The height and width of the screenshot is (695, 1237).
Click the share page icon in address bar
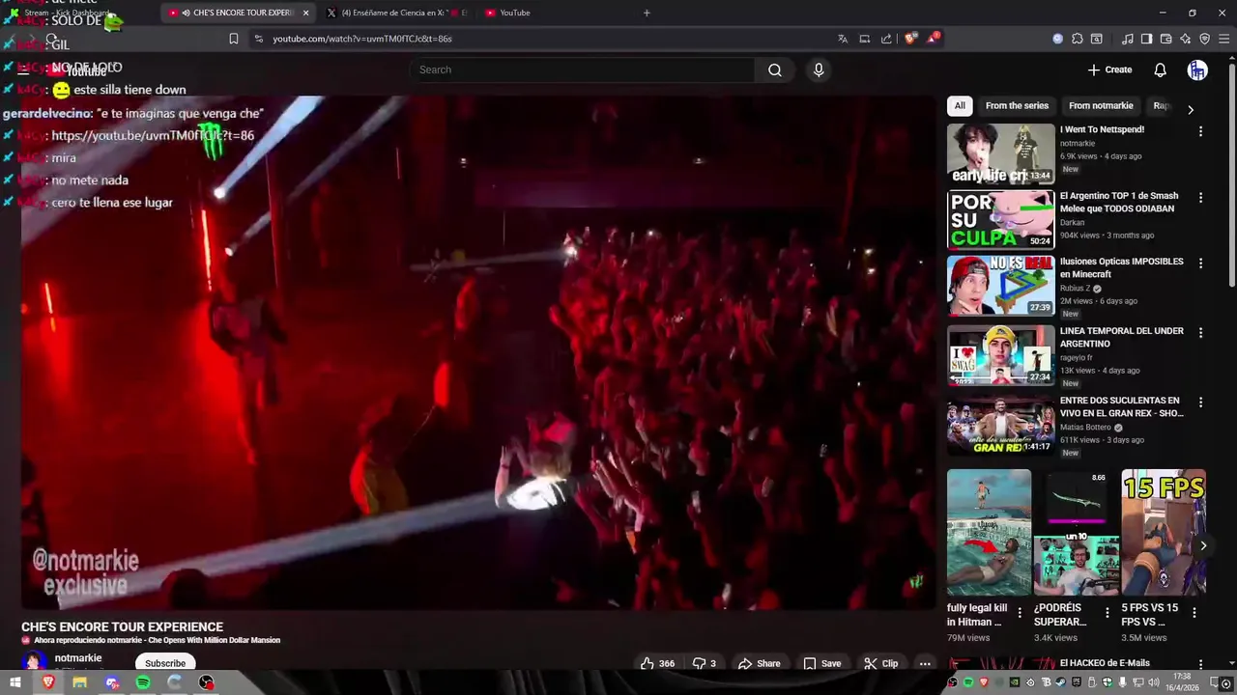point(886,39)
